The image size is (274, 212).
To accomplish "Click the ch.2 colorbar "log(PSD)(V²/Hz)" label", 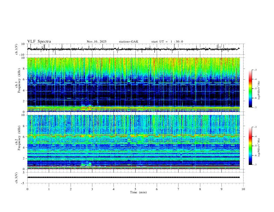I will click(259, 147).
